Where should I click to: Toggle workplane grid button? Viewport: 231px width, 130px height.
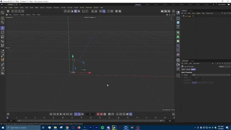pyautogui.click(x=100, y=11)
